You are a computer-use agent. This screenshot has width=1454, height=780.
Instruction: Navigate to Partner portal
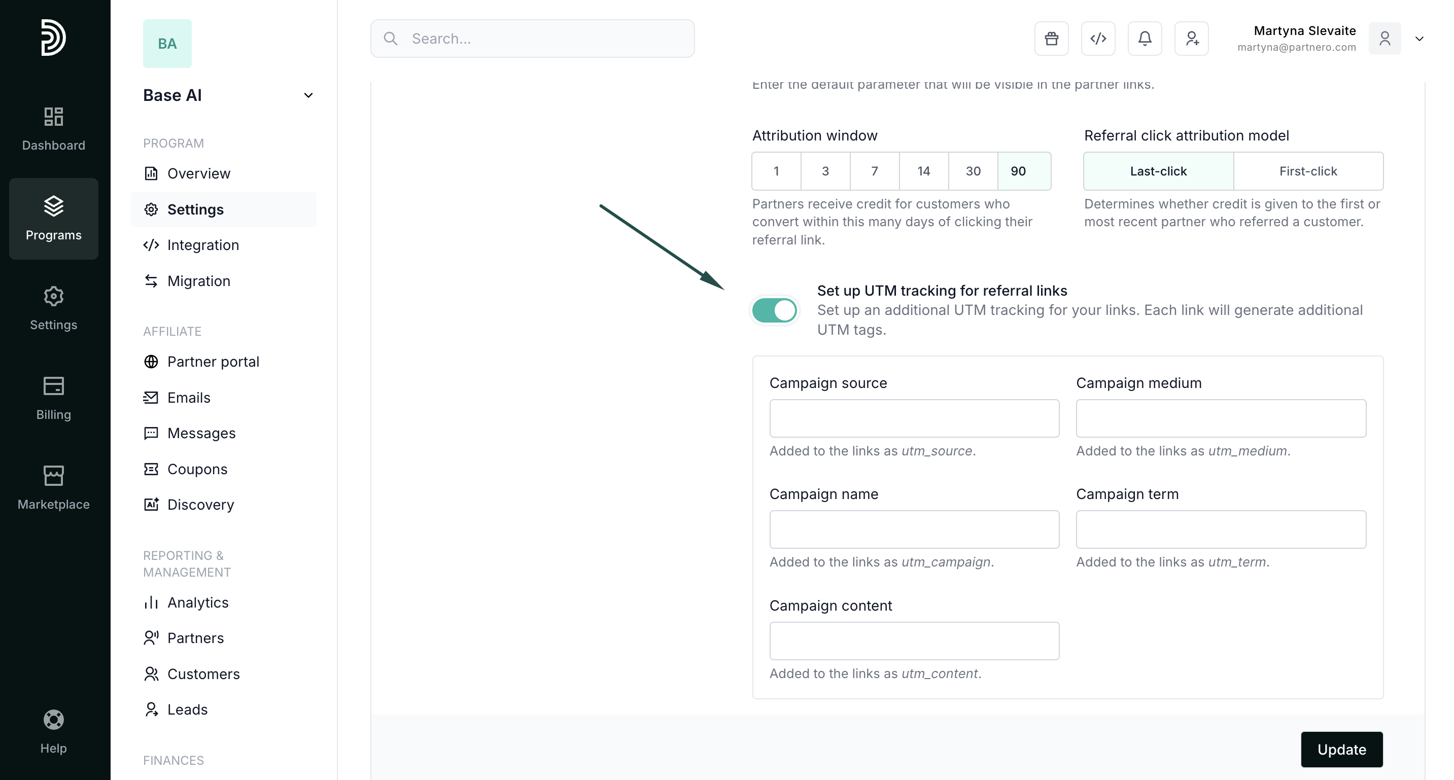point(213,362)
